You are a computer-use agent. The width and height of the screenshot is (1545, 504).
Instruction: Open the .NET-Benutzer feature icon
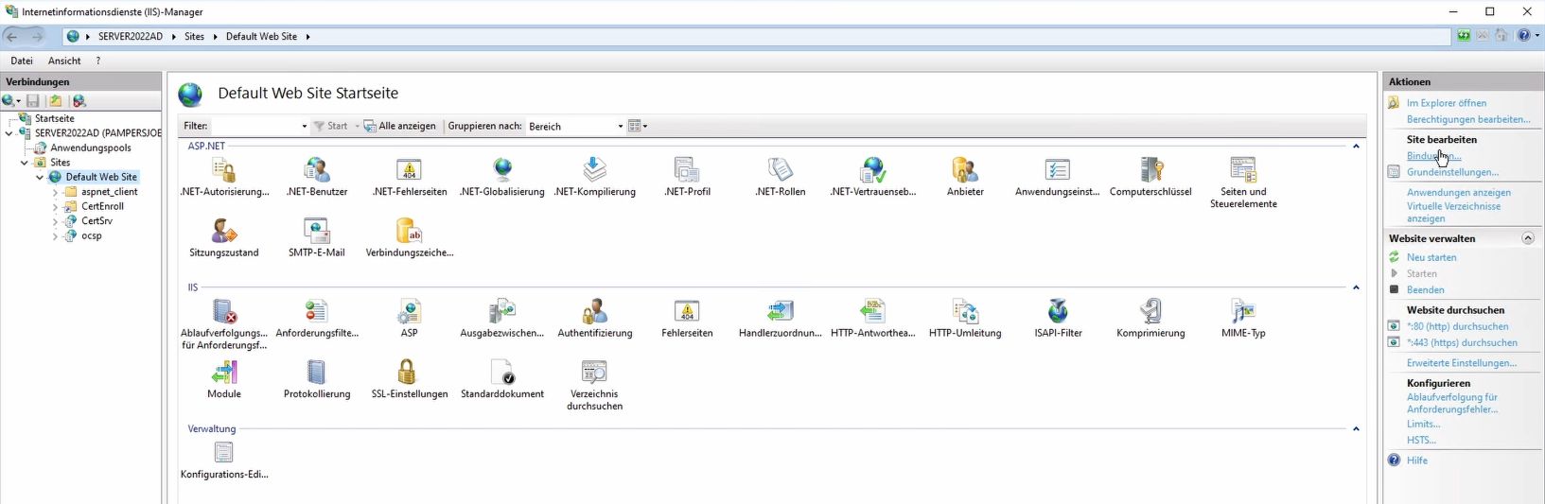(317, 170)
